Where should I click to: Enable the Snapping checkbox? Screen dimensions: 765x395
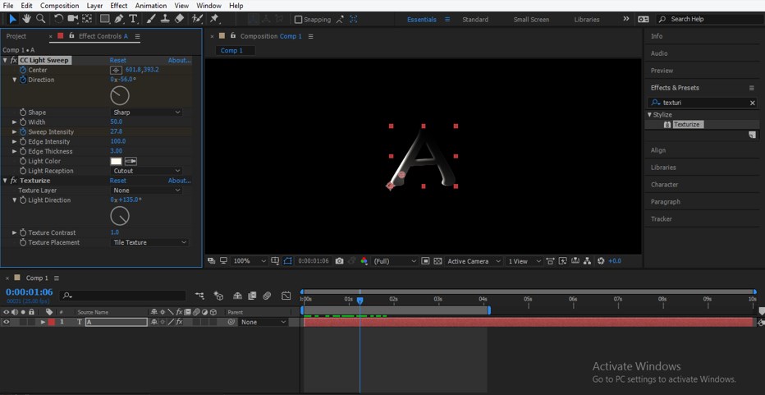[298, 20]
